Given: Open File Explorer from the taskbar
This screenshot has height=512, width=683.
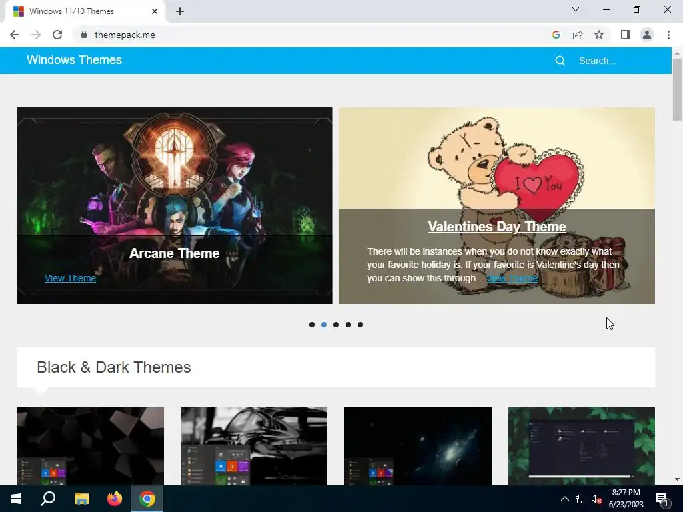Looking at the screenshot, I should [x=81, y=499].
